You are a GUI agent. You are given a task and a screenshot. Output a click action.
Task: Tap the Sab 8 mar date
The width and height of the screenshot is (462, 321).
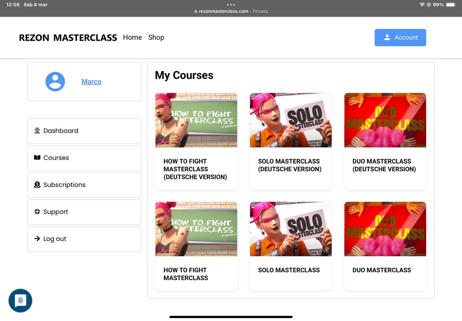click(x=35, y=5)
